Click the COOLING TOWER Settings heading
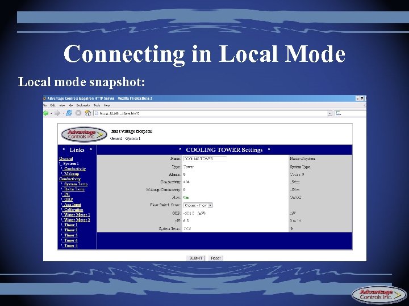Image resolution: width=409 pixels, height=306 pixels. [x=224, y=150]
